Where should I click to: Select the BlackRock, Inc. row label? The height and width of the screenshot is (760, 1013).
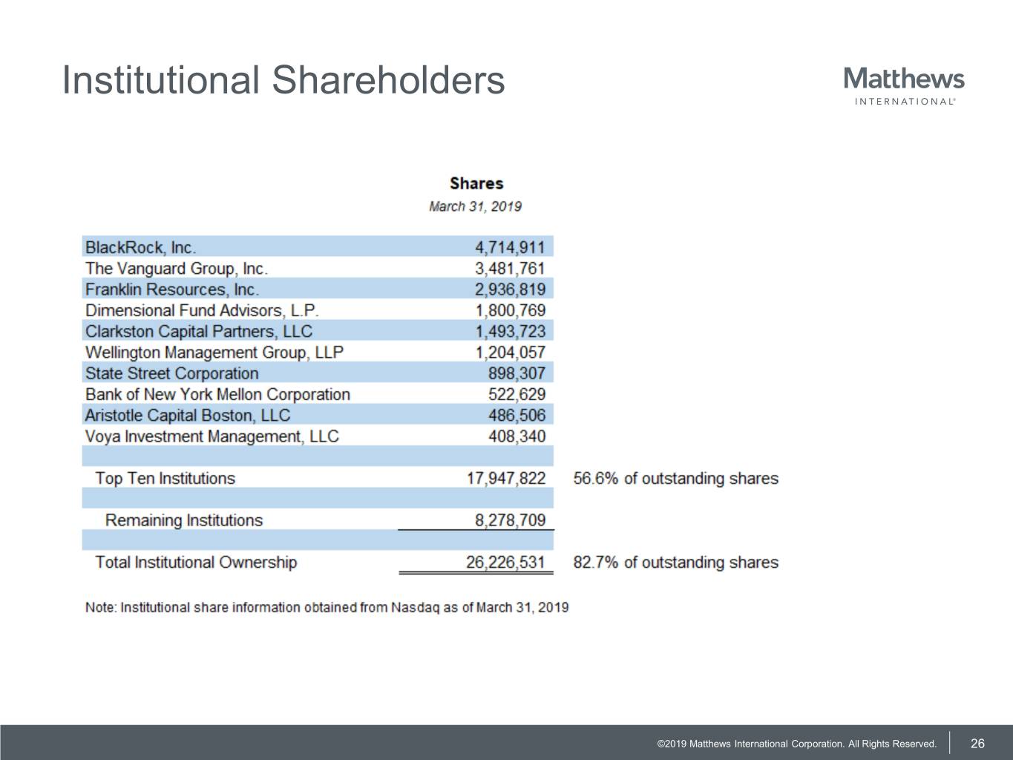[x=140, y=247]
